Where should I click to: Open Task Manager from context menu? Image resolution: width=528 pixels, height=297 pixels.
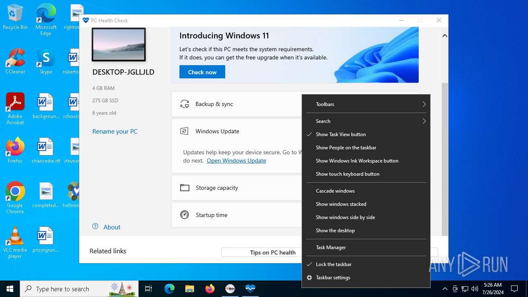click(x=366, y=247)
